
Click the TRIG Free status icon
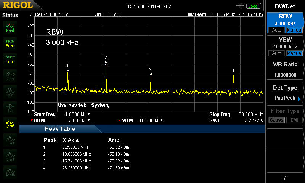(x=10, y=43)
